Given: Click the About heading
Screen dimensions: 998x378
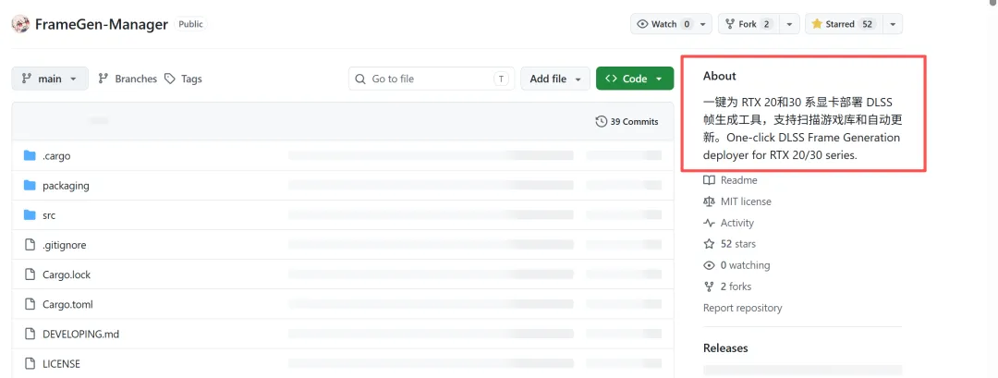Looking at the screenshot, I should coord(720,76).
